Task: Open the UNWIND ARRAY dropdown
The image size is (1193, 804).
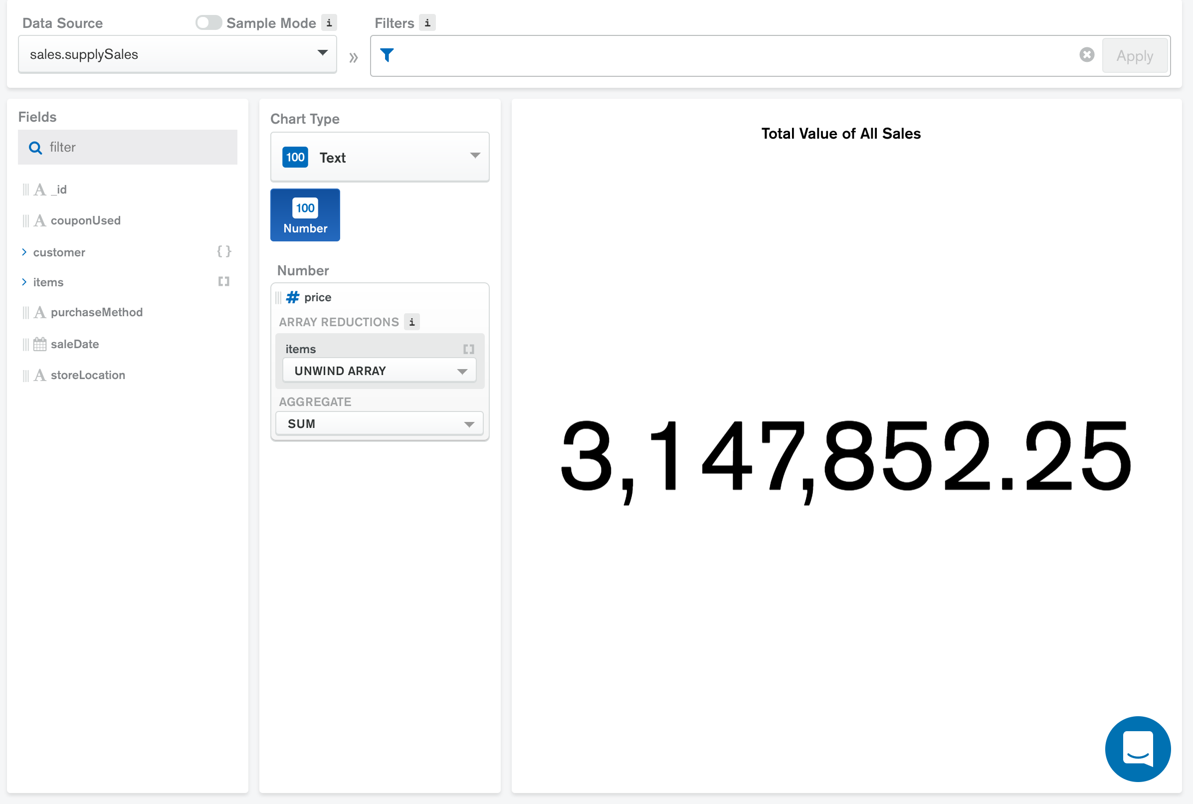Action: 379,370
